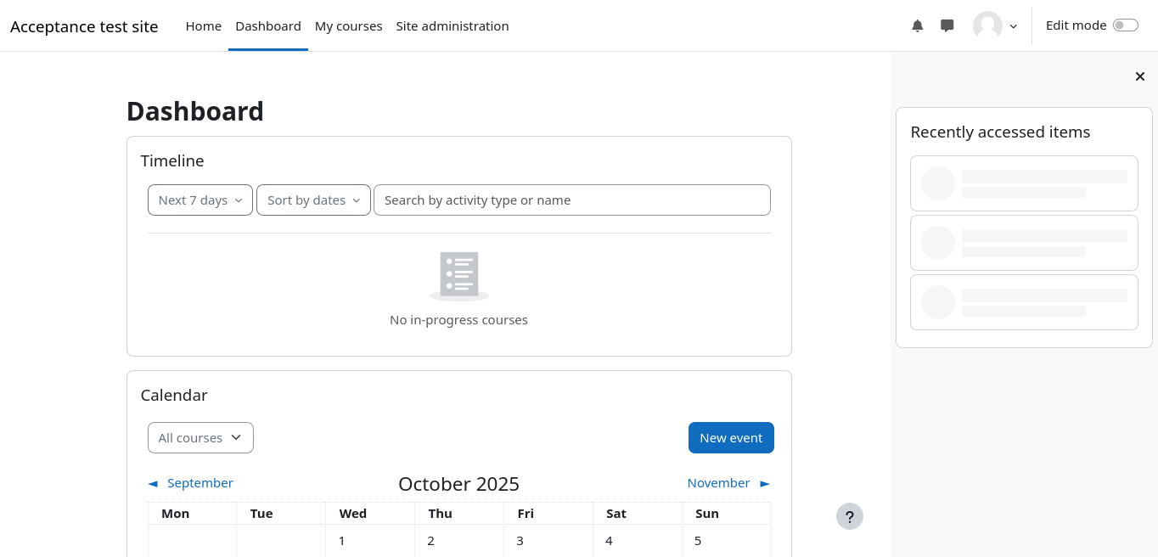Click the help question mark button
Screen dimensions: 1158x557
[849, 516]
